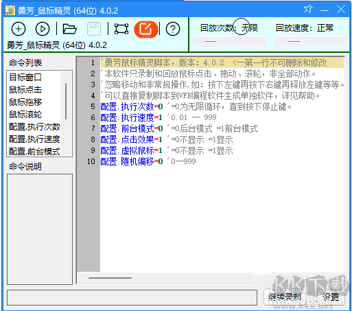
Task: Click line 4 comment about VFB编程软件
Action: click(x=210, y=95)
